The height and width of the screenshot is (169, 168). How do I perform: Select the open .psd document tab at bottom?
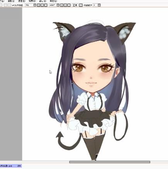(x=10, y=166)
